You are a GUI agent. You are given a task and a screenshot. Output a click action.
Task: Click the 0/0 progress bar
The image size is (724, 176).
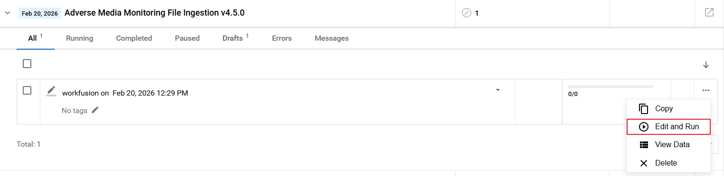611,87
